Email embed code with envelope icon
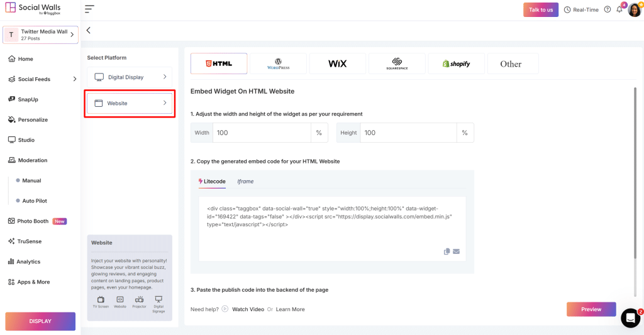This screenshot has width=644, height=335. tap(457, 251)
